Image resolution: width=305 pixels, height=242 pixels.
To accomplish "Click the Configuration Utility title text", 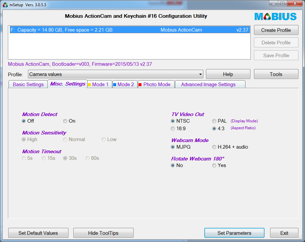I will 136,16.
